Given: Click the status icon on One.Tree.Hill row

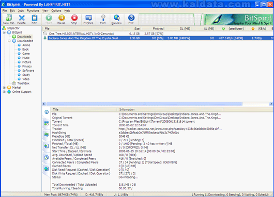Looking at the screenshot, I should click(45, 34).
